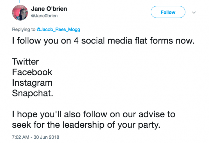Viewport: 209px width, 143px height.
Task: Click the Follow button
Action: (x=168, y=12)
